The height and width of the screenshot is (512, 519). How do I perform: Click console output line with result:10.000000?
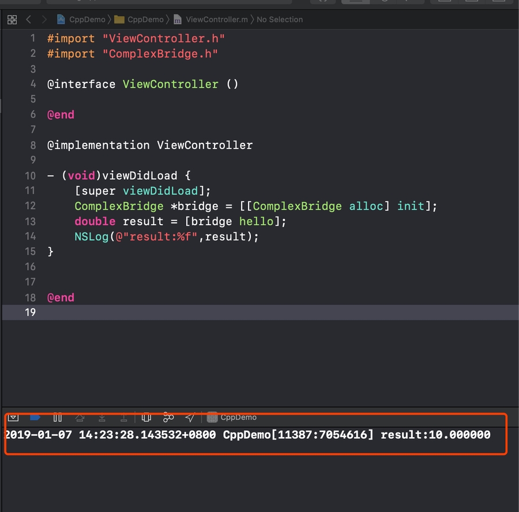tap(247, 435)
